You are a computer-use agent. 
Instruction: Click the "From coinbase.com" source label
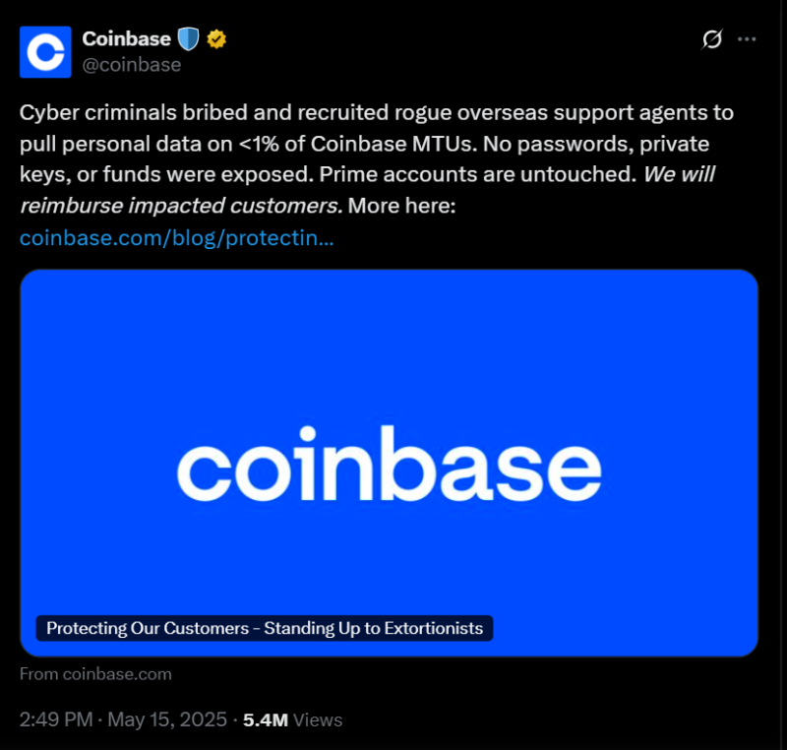click(95, 674)
